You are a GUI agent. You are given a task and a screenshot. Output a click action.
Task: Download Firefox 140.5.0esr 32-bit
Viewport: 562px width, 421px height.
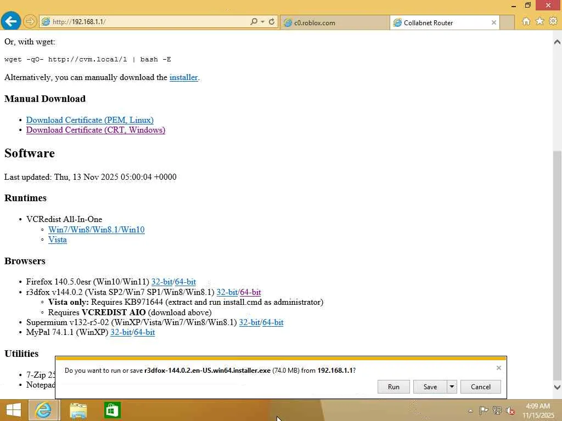[162, 282]
